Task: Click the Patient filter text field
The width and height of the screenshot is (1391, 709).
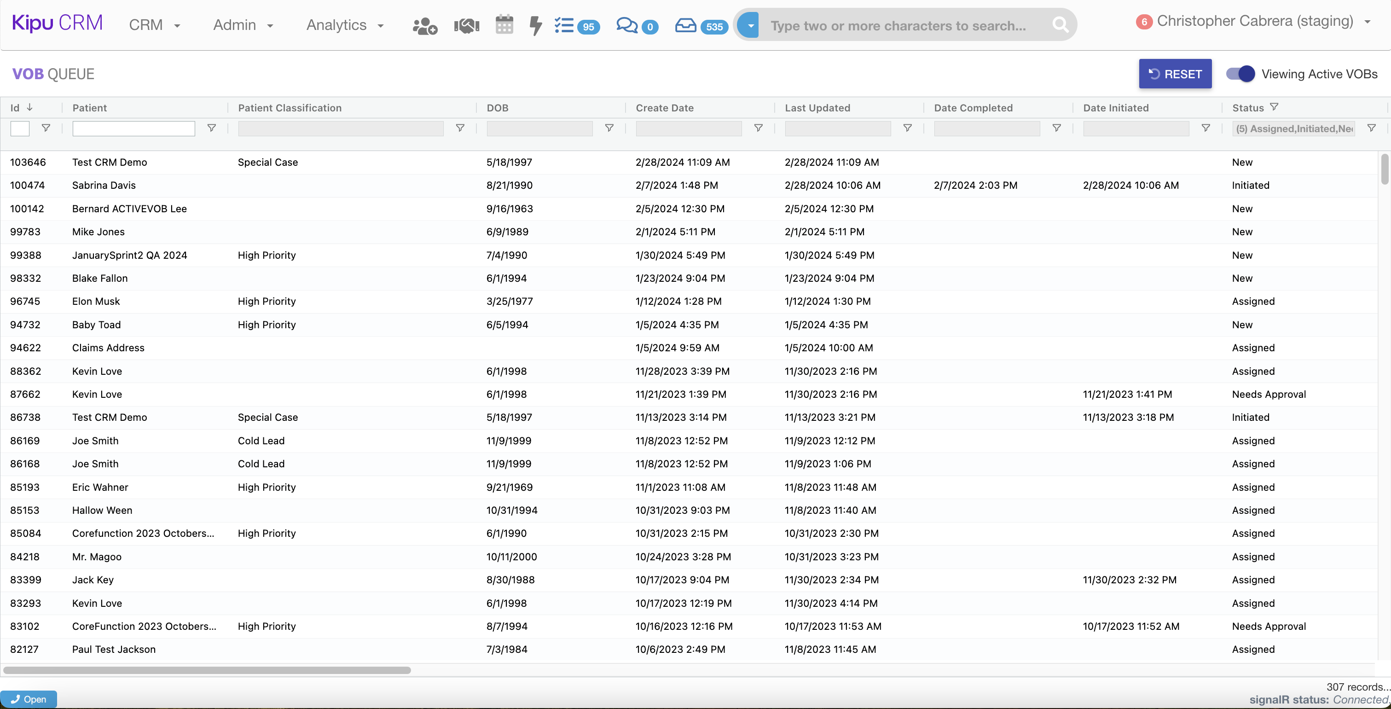Action: pos(133,128)
